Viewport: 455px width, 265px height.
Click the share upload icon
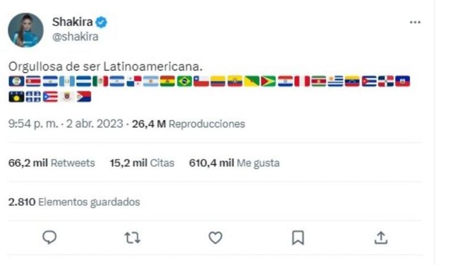pos(381,237)
